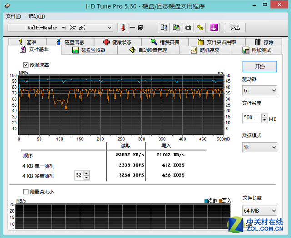Viewport: 291px width, 238px height.
Task: Open the 驱动器 G: dropdown
Action: [x=260, y=90]
